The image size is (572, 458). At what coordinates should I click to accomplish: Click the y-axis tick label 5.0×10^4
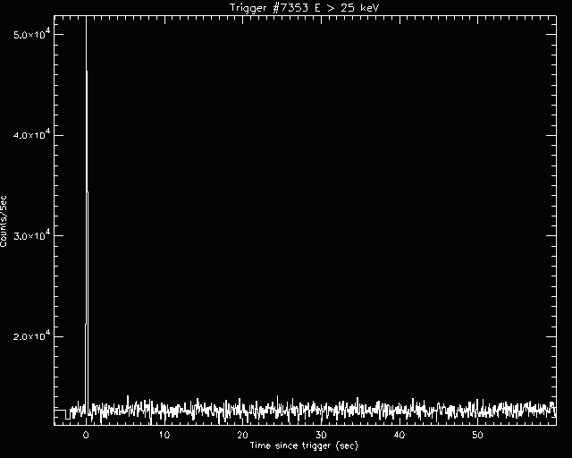[30, 34]
